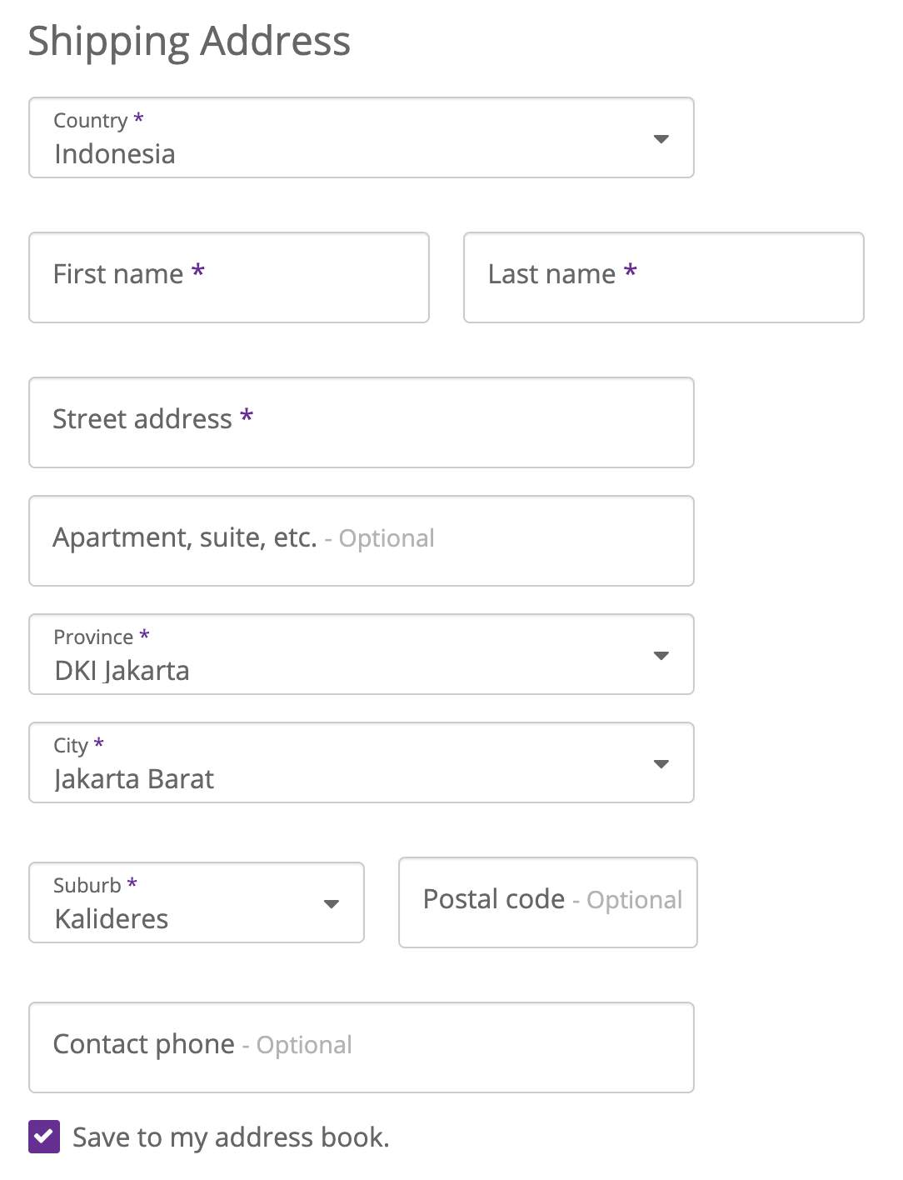
Task: Click the 'Province' field label text
Action: tap(93, 637)
